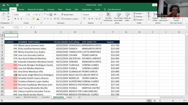Viewport: 188px width, 105px height.
Task: Increase indent in the Alineación group
Action: tap(58, 19)
